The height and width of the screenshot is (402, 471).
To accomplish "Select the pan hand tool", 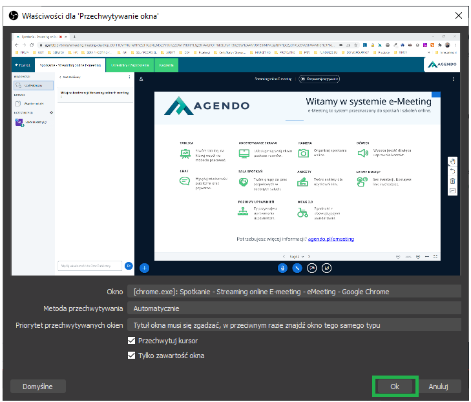I will (x=452, y=162).
